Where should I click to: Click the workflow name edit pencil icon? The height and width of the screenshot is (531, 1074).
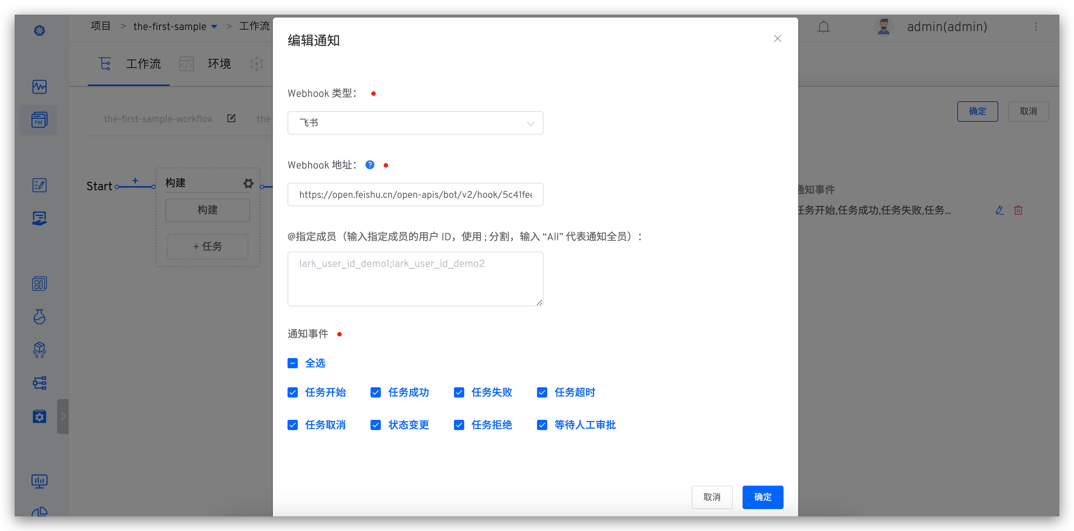(x=232, y=118)
